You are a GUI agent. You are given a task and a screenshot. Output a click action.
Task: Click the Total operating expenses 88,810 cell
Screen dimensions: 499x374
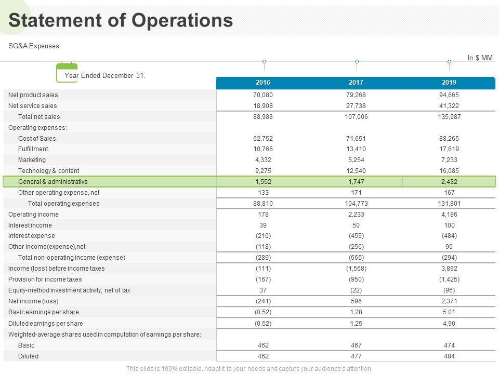263,204
